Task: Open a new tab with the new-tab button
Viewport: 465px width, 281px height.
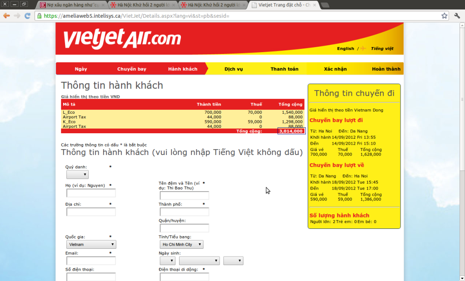Action: pyautogui.click(x=325, y=5)
